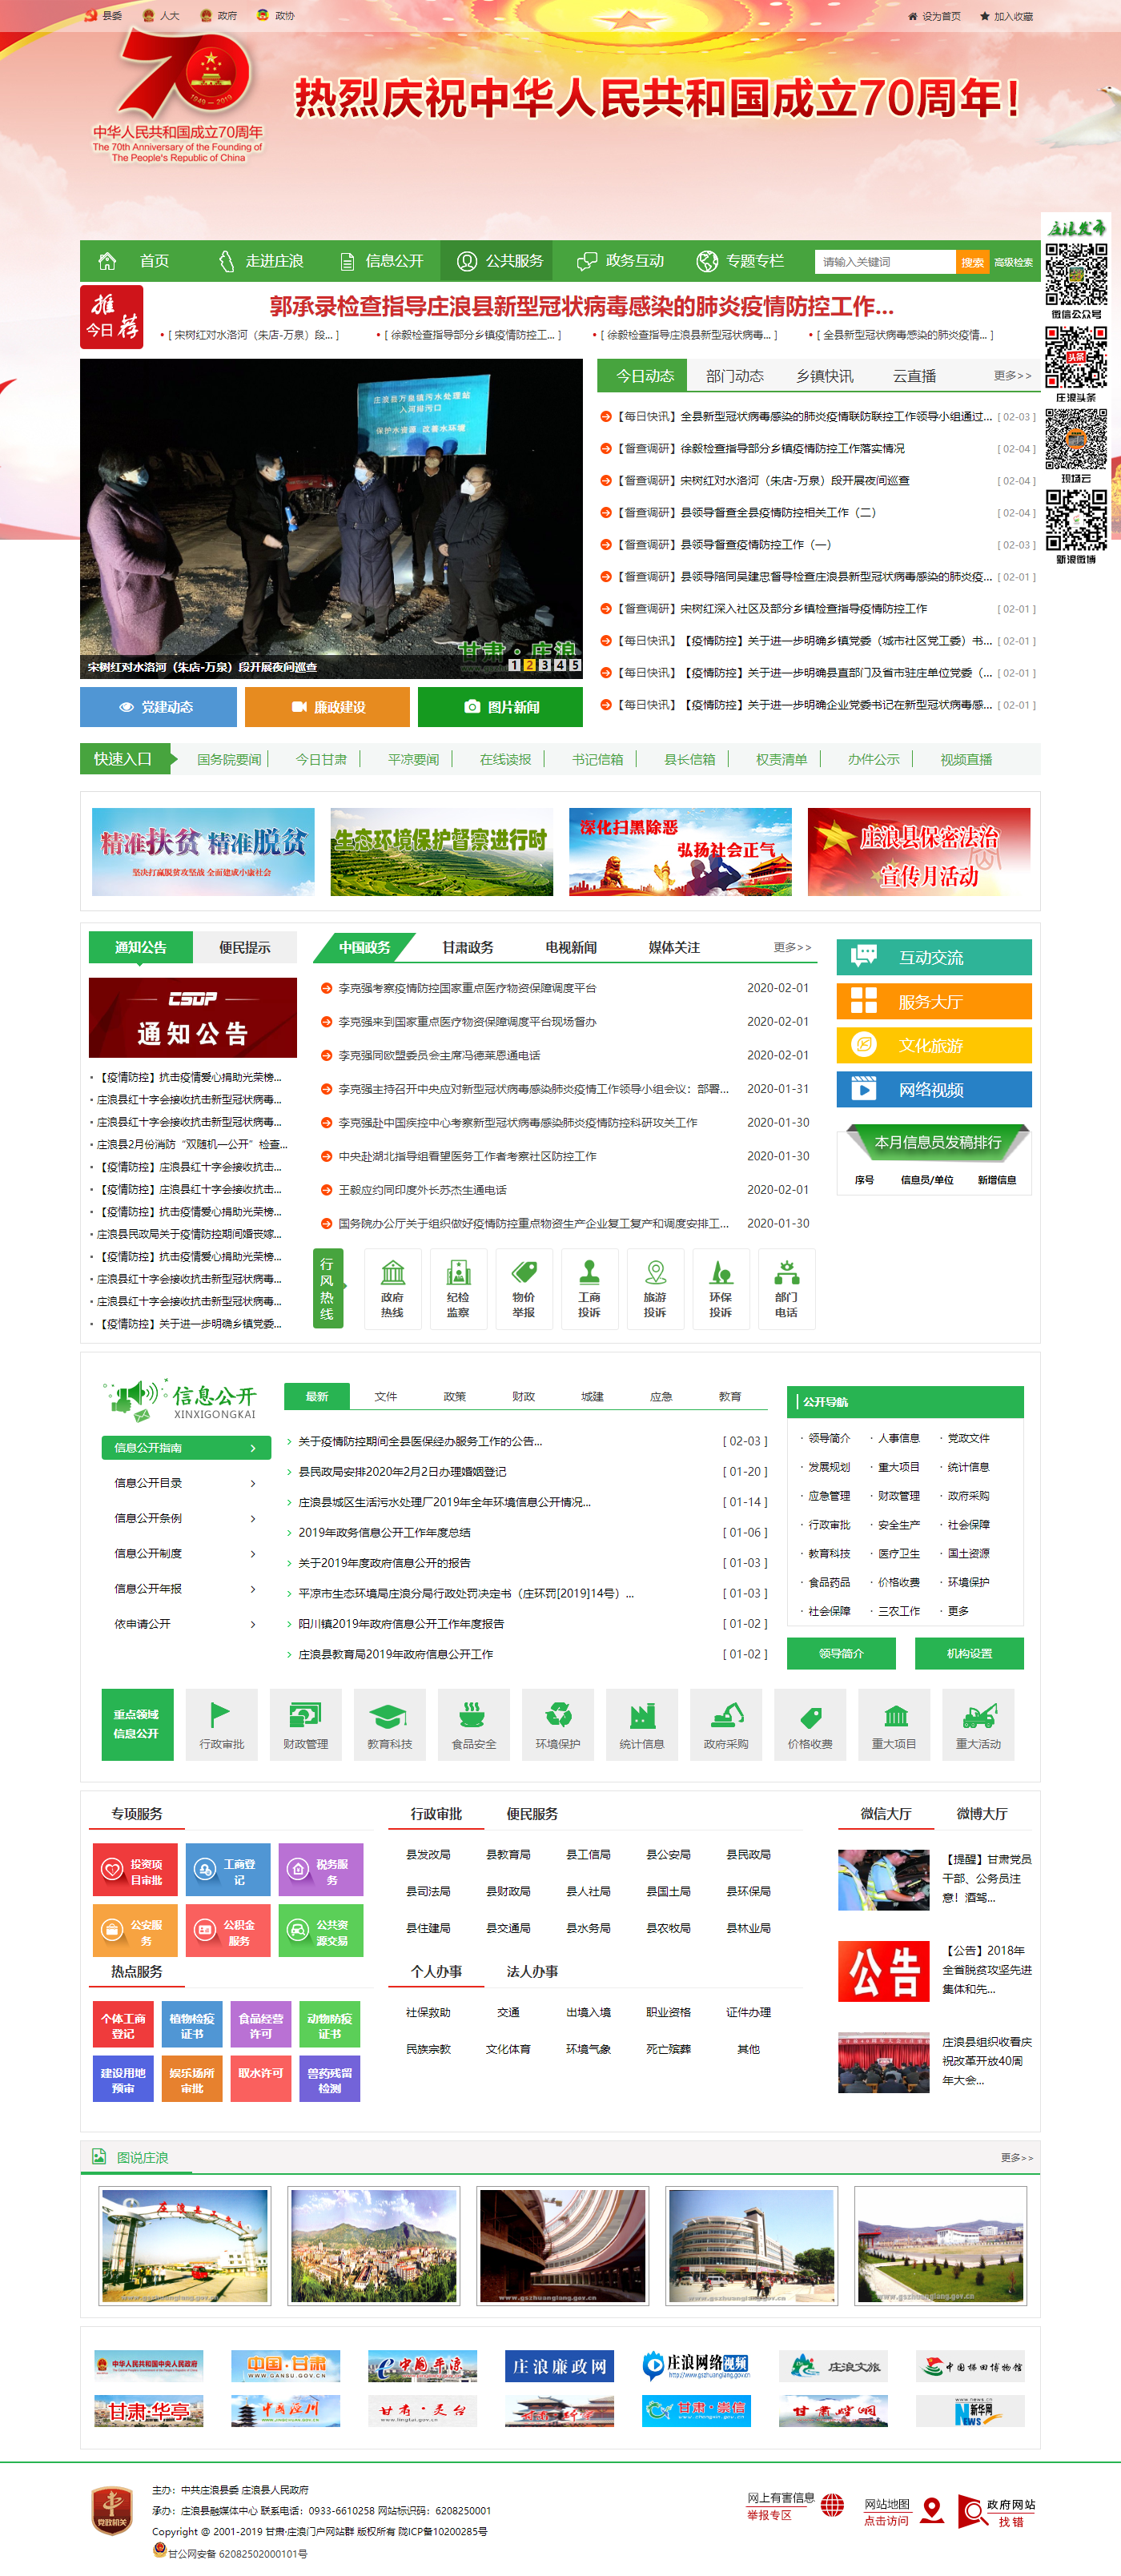Viewport: 1121px width, 2576px height.
Task: Open the 重大项目 building icon tile
Action: [x=893, y=1724]
